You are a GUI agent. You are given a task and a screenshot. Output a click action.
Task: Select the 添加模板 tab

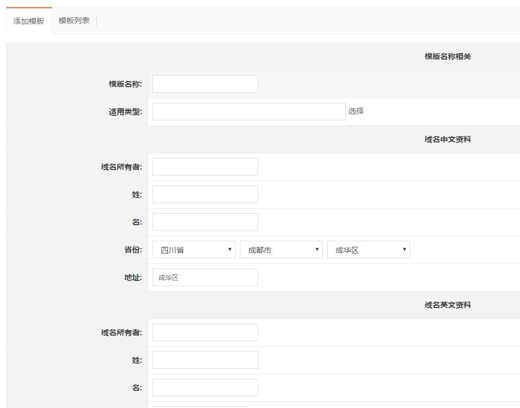[29, 21]
